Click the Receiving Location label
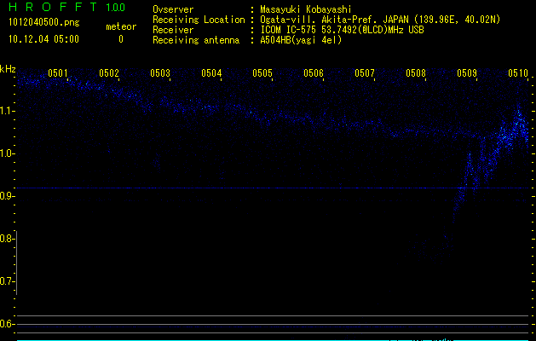 point(199,20)
